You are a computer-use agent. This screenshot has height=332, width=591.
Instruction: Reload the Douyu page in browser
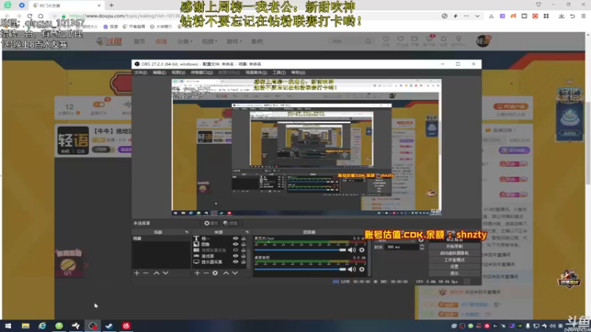30,16
